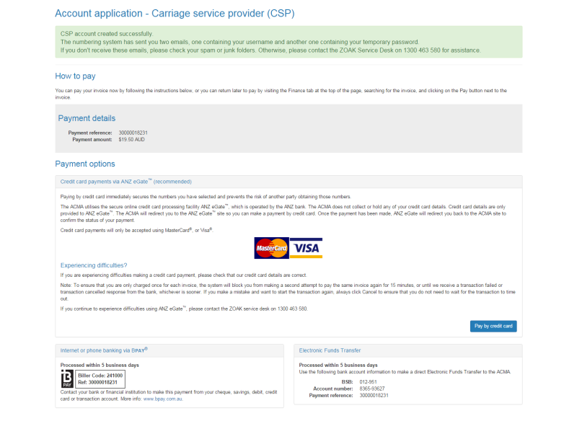
Task: Click the green success notification banner
Action: 288,43
